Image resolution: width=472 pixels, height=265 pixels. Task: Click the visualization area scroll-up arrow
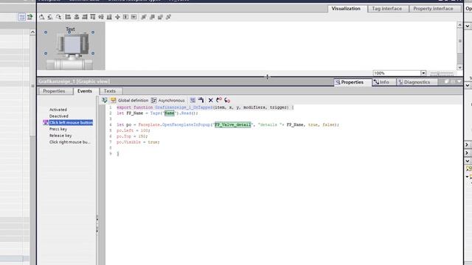coord(459,25)
